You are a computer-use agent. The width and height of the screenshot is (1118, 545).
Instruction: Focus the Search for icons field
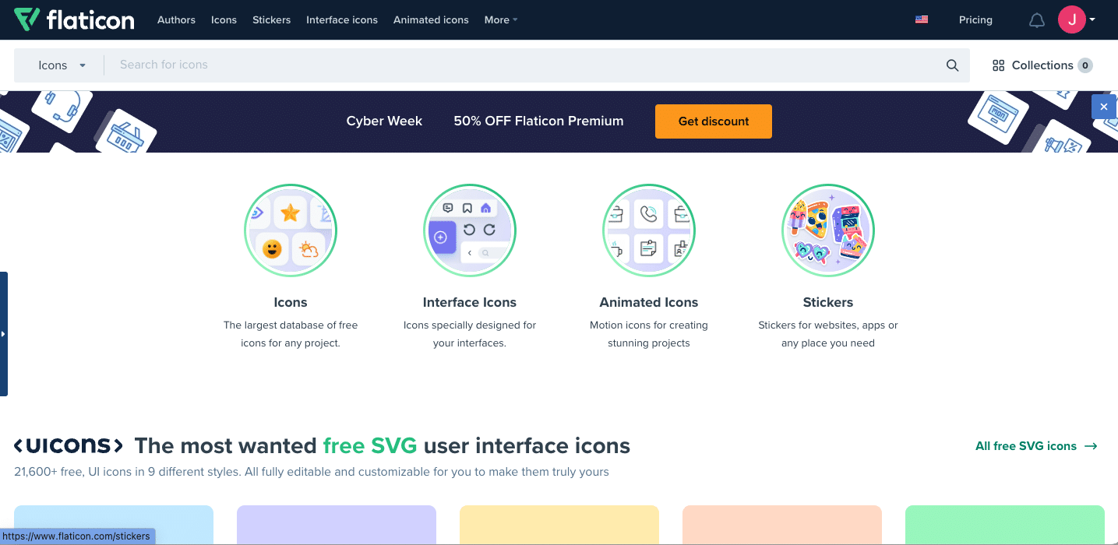pyautogui.click(x=526, y=65)
